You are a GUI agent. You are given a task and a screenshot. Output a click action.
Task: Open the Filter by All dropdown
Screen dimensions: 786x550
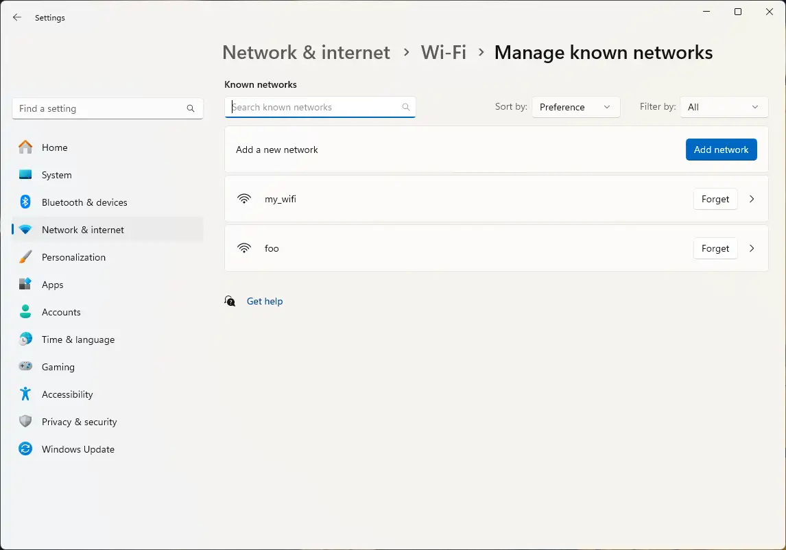click(x=724, y=107)
